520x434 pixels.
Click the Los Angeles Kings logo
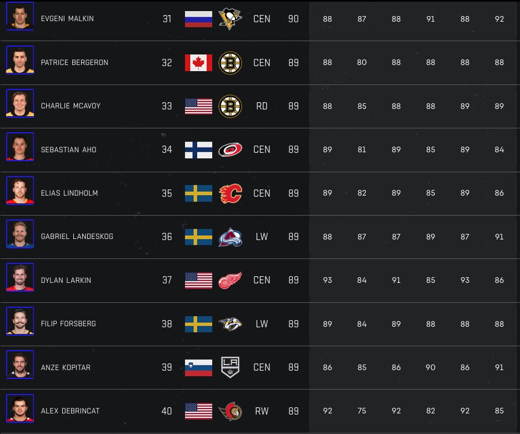click(230, 368)
